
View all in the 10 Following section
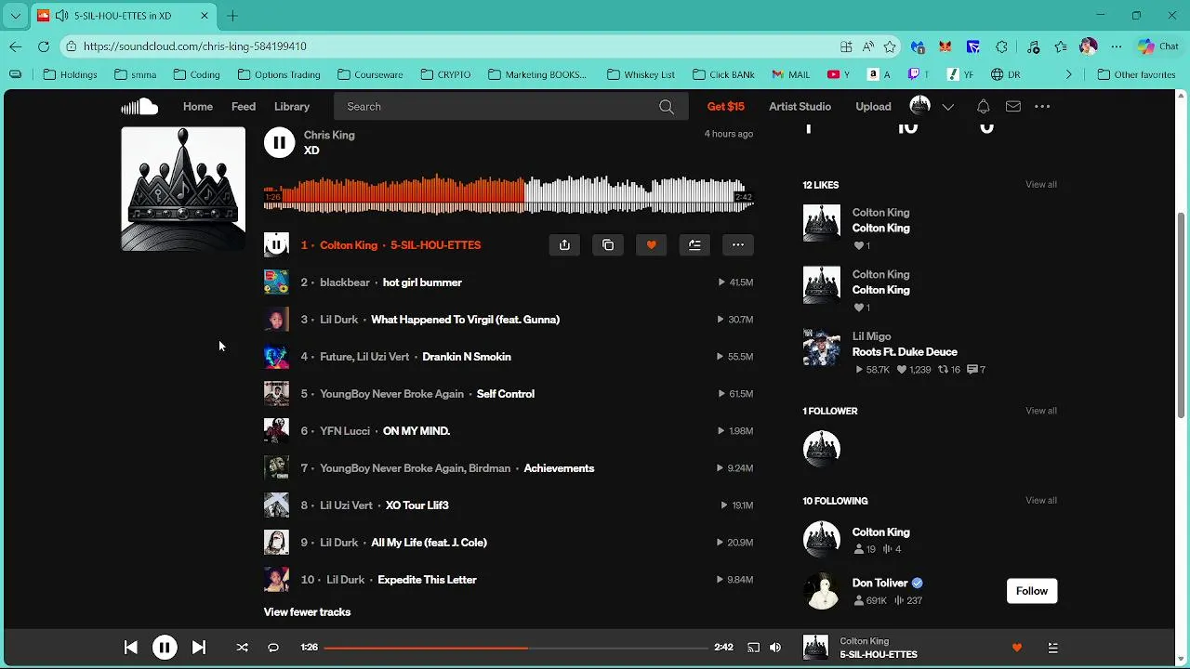tap(1041, 500)
